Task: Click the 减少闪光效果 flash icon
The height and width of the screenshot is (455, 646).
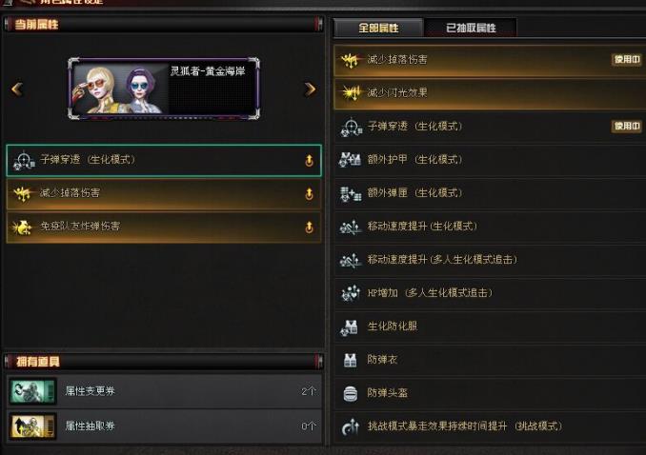Action: (351, 93)
